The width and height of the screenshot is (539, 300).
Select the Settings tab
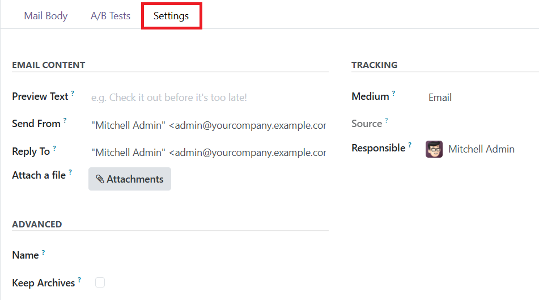click(x=171, y=16)
